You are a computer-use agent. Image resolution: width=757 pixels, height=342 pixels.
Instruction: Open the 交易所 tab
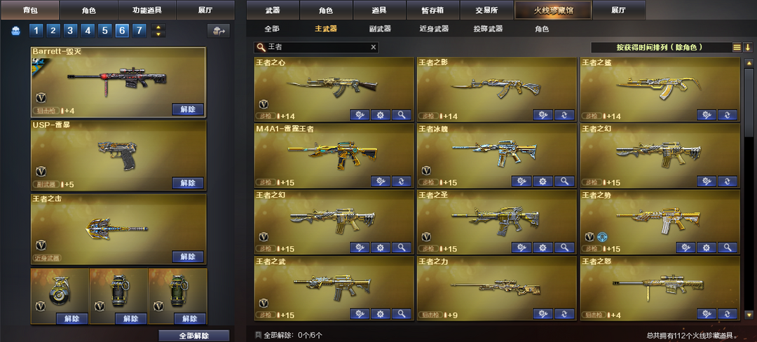[x=486, y=10]
